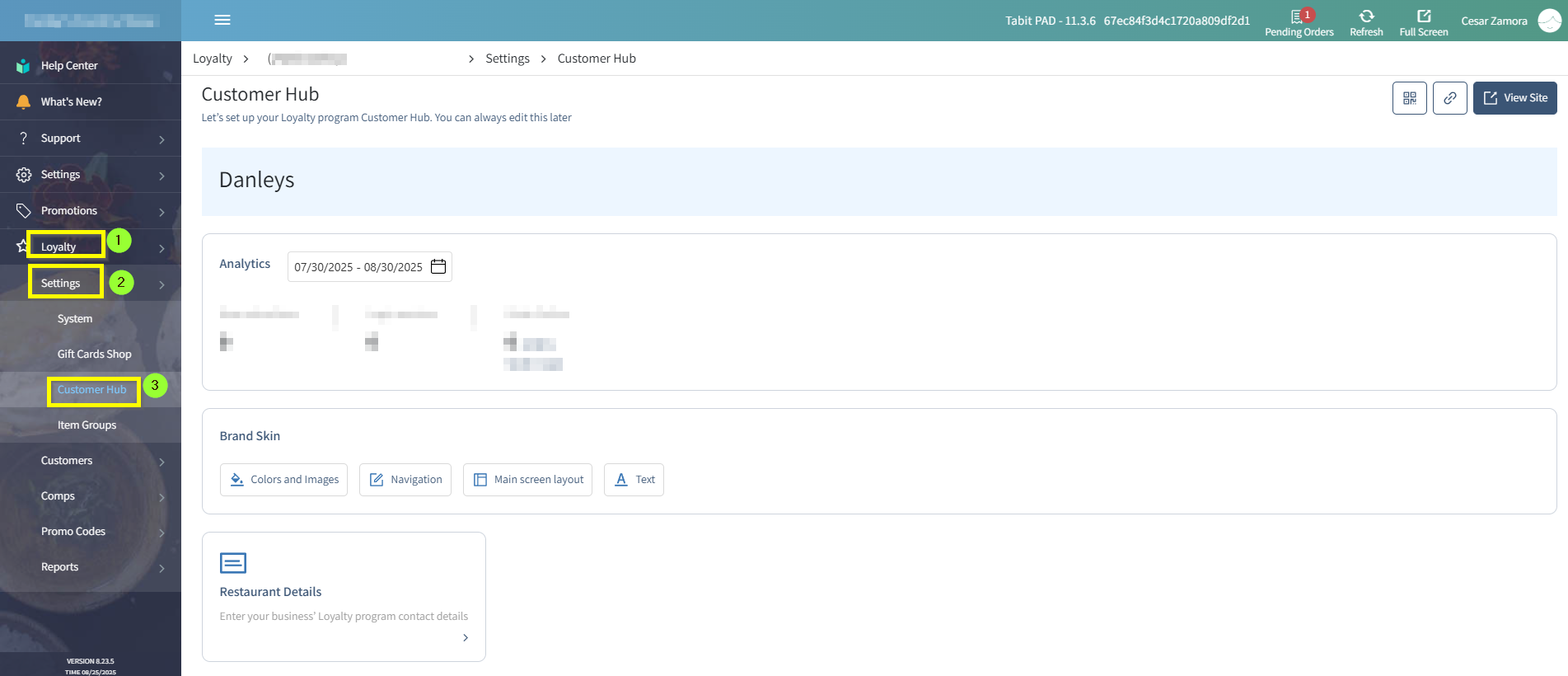Open the Restaurant Details card
The width and height of the screenshot is (1568, 676).
coord(344,597)
